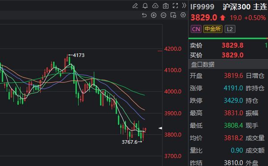Click the change percent +0.50%
The width and height of the screenshot is (268, 166).
(255, 18)
